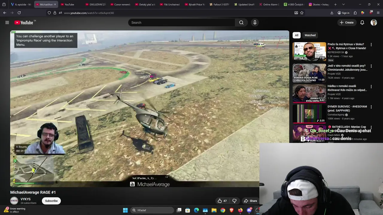
Task: Open the Firefox application menu
Action: [x=378, y=13]
